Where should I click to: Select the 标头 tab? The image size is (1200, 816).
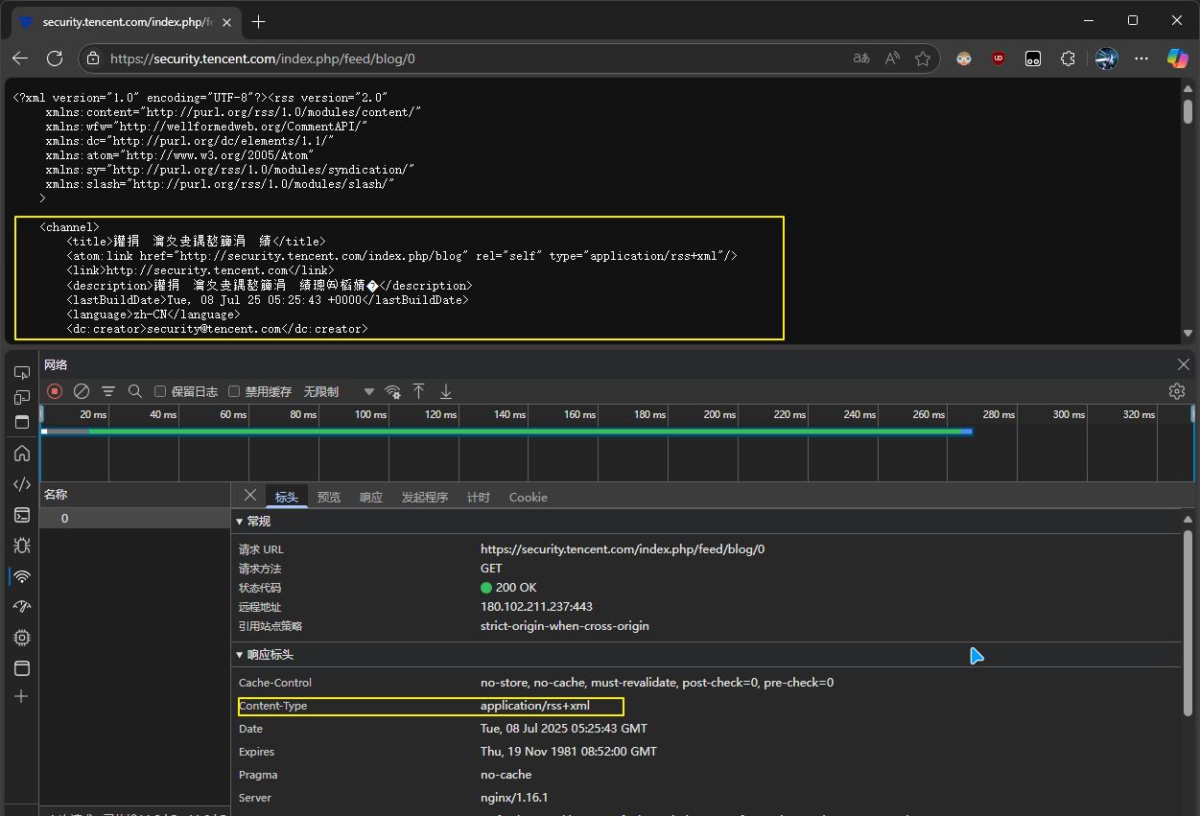click(x=287, y=497)
